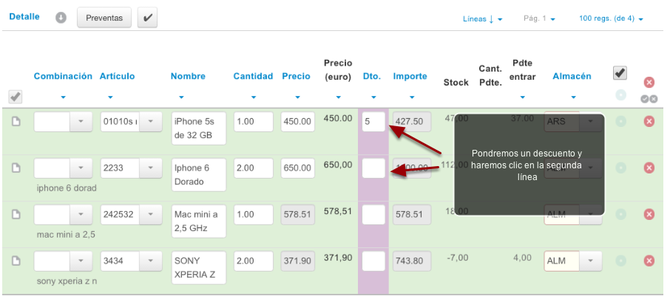Click the empty Dto. field of Mac mini row

tap(373, 214)
